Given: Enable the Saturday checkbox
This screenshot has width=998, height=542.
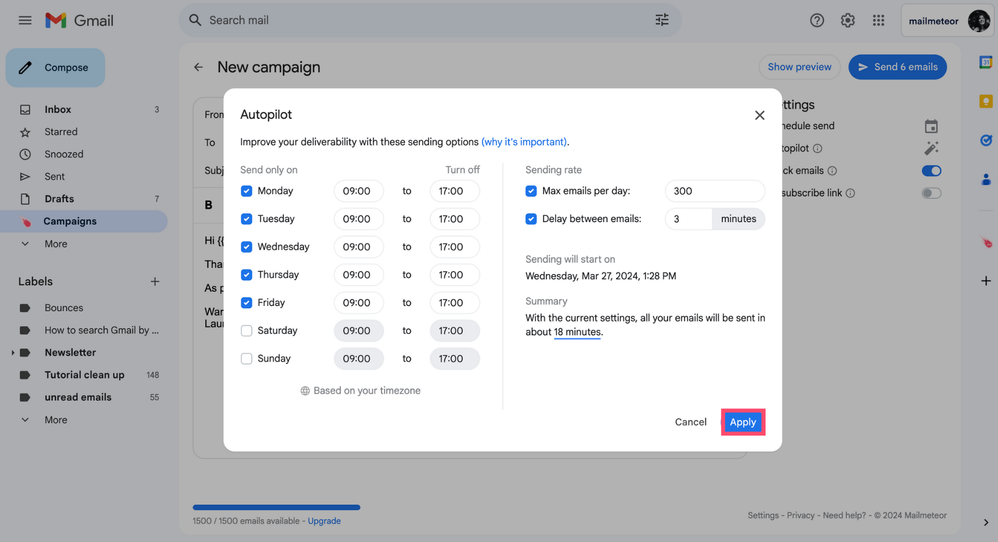Looking at the screenshot, I should coord(246,331).
